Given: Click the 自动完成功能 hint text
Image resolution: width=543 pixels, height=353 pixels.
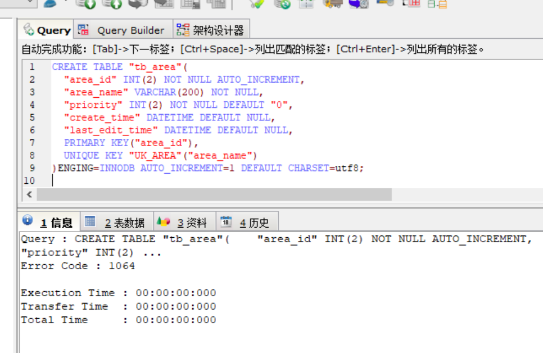Looking at the screenshot, I should 252,49.
